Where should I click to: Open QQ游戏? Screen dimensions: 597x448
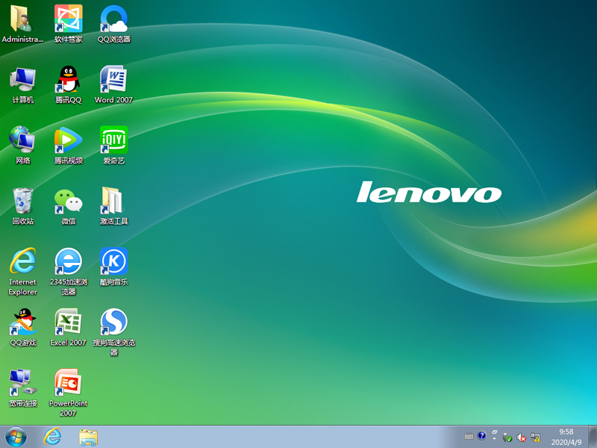[x=22, y=323]
